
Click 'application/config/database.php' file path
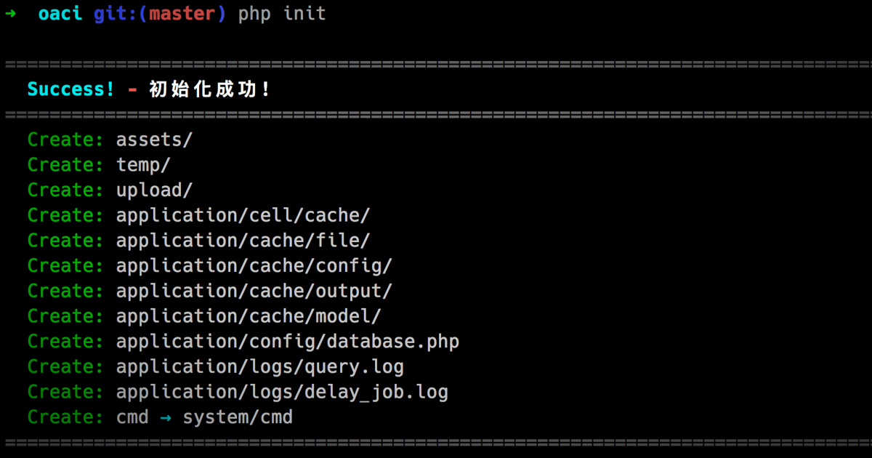(288, 342)
